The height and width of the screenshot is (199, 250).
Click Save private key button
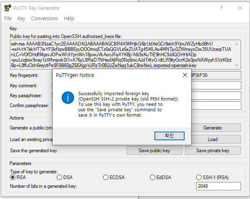tap(213, 151)
